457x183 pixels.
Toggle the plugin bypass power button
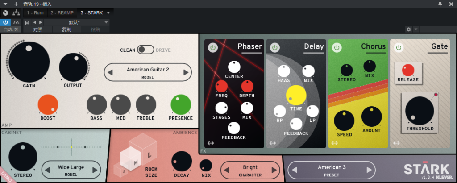(x=5, y=22)
